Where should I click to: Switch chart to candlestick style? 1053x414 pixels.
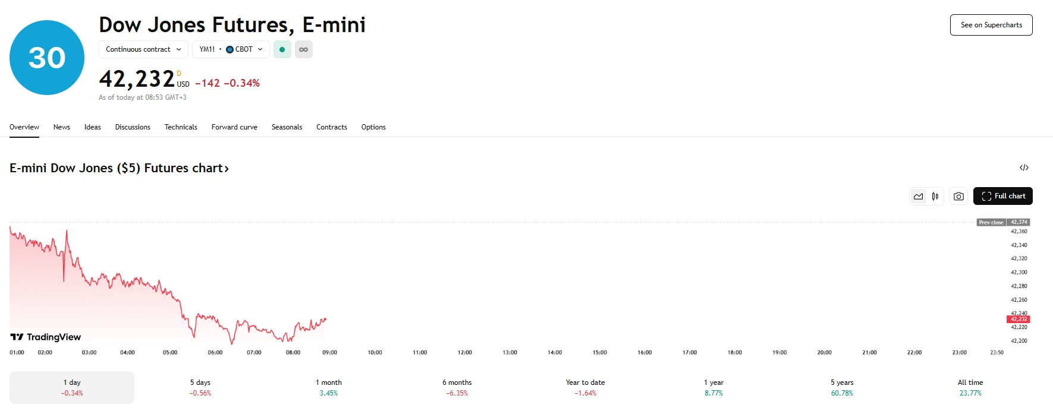click(x=935, y=196)
